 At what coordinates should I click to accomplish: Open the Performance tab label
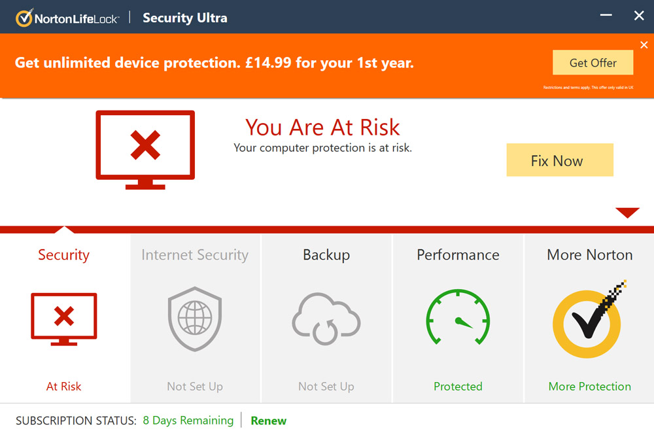pyautogui.click(x=458, y=255)
